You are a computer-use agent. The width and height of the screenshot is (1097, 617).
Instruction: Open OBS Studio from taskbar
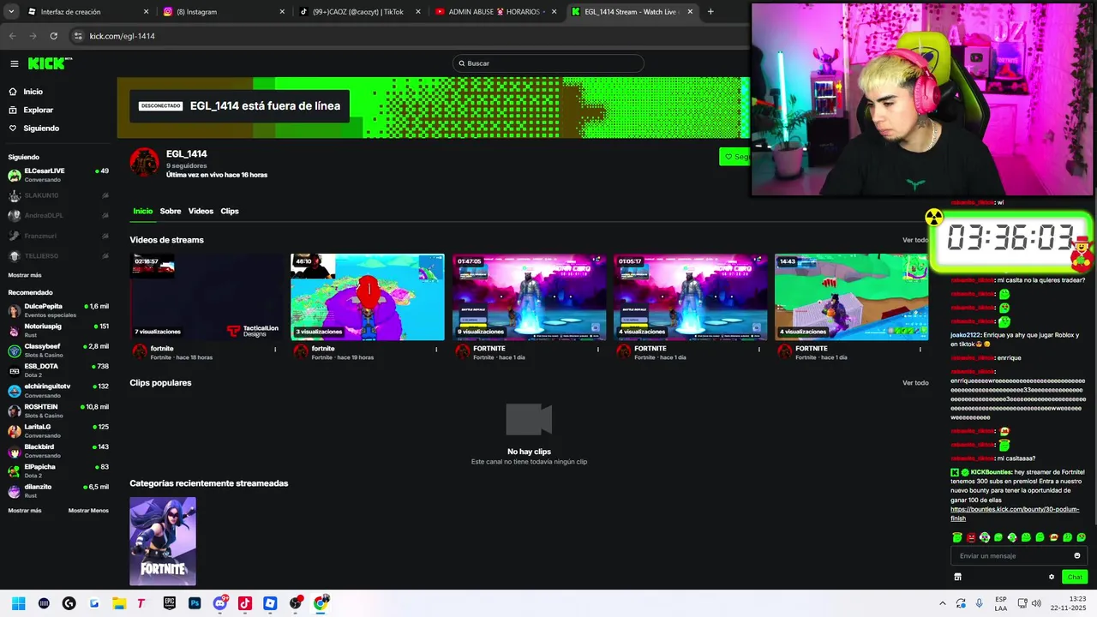296,603
